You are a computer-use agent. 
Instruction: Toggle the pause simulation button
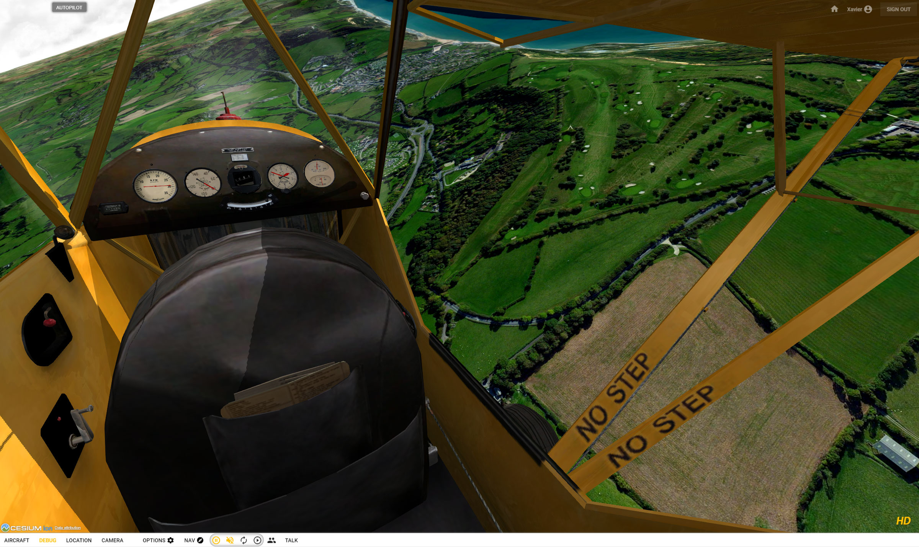(x=216, y=540)
